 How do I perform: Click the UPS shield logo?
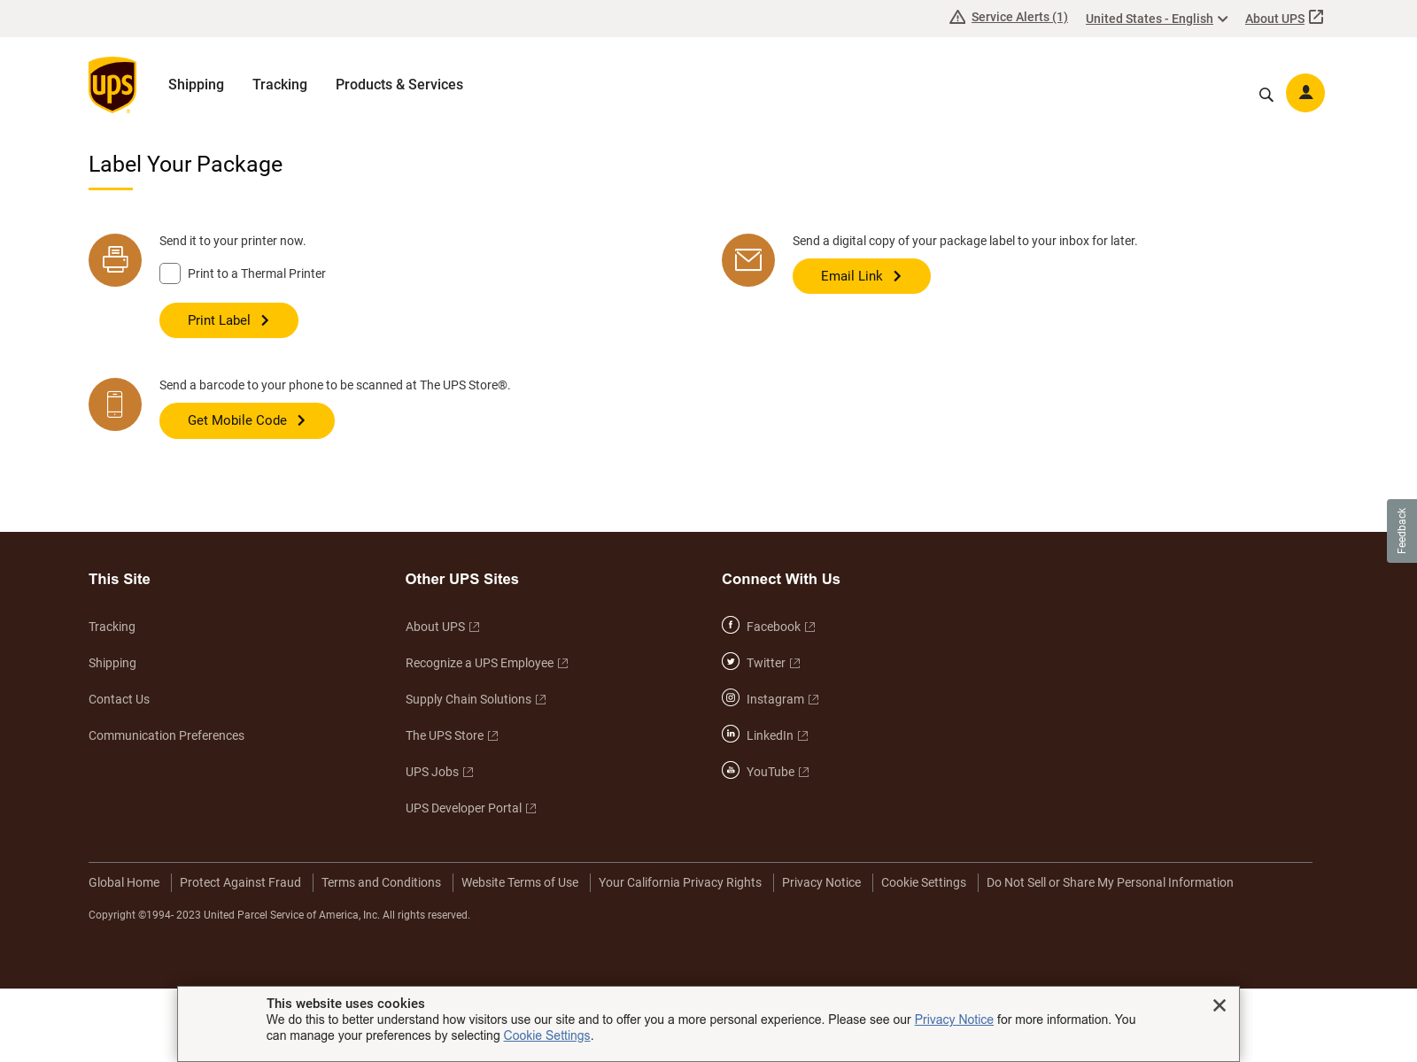(x=112, y=85)
